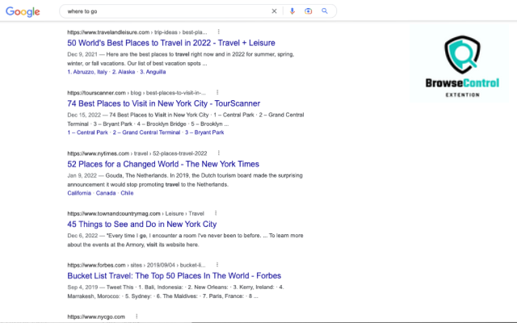Click the travelandleisure.com URL breadcrumb

pyautogui.click(x=137, y=32)
